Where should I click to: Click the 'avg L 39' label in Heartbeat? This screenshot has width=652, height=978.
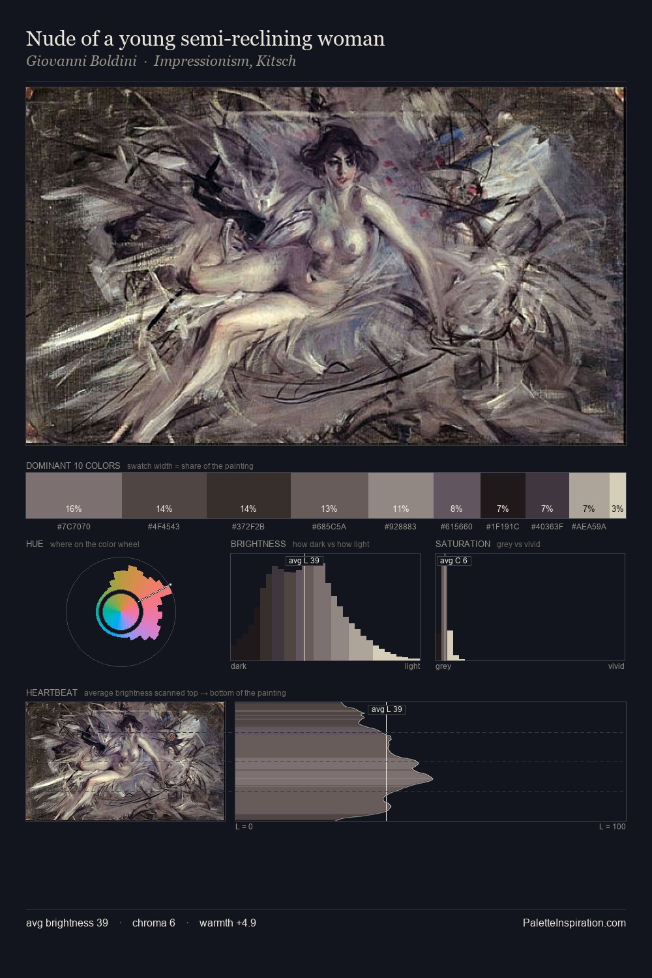coord(387,709)
